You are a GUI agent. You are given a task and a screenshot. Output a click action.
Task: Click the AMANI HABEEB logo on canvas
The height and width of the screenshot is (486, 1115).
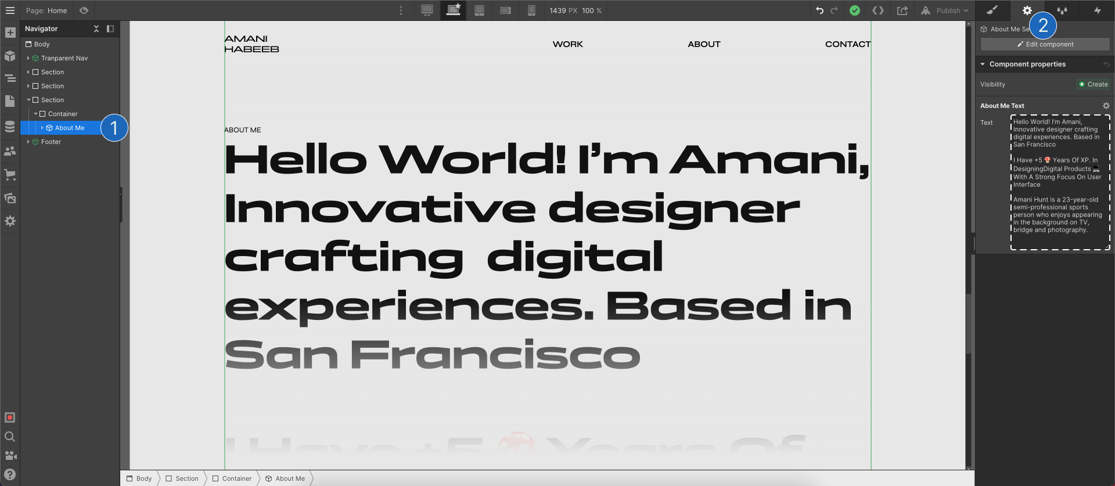pos(251,44)
